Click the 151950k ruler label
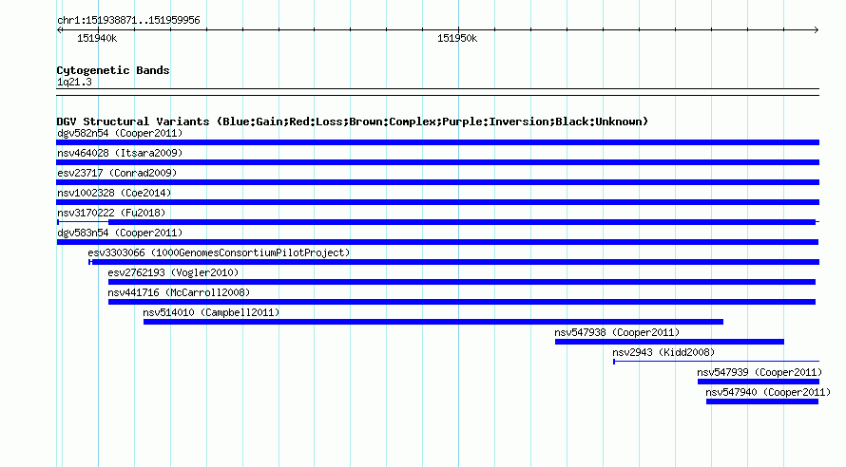Viewport: 846px width, 467px height. tap(457, 38)
